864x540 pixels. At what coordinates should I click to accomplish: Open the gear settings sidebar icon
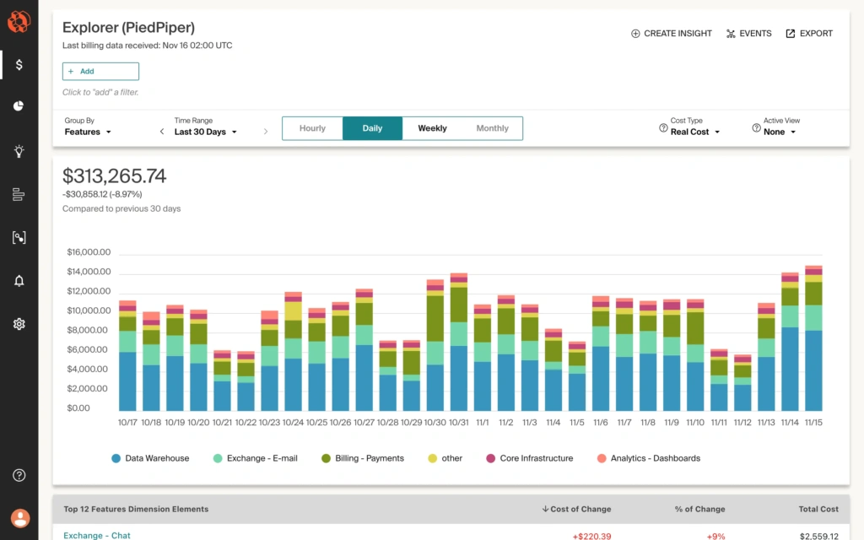click(x=19, y=324)
